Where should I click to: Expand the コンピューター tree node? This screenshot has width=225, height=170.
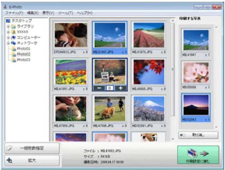pyautogui.click(x=8, y=37)
